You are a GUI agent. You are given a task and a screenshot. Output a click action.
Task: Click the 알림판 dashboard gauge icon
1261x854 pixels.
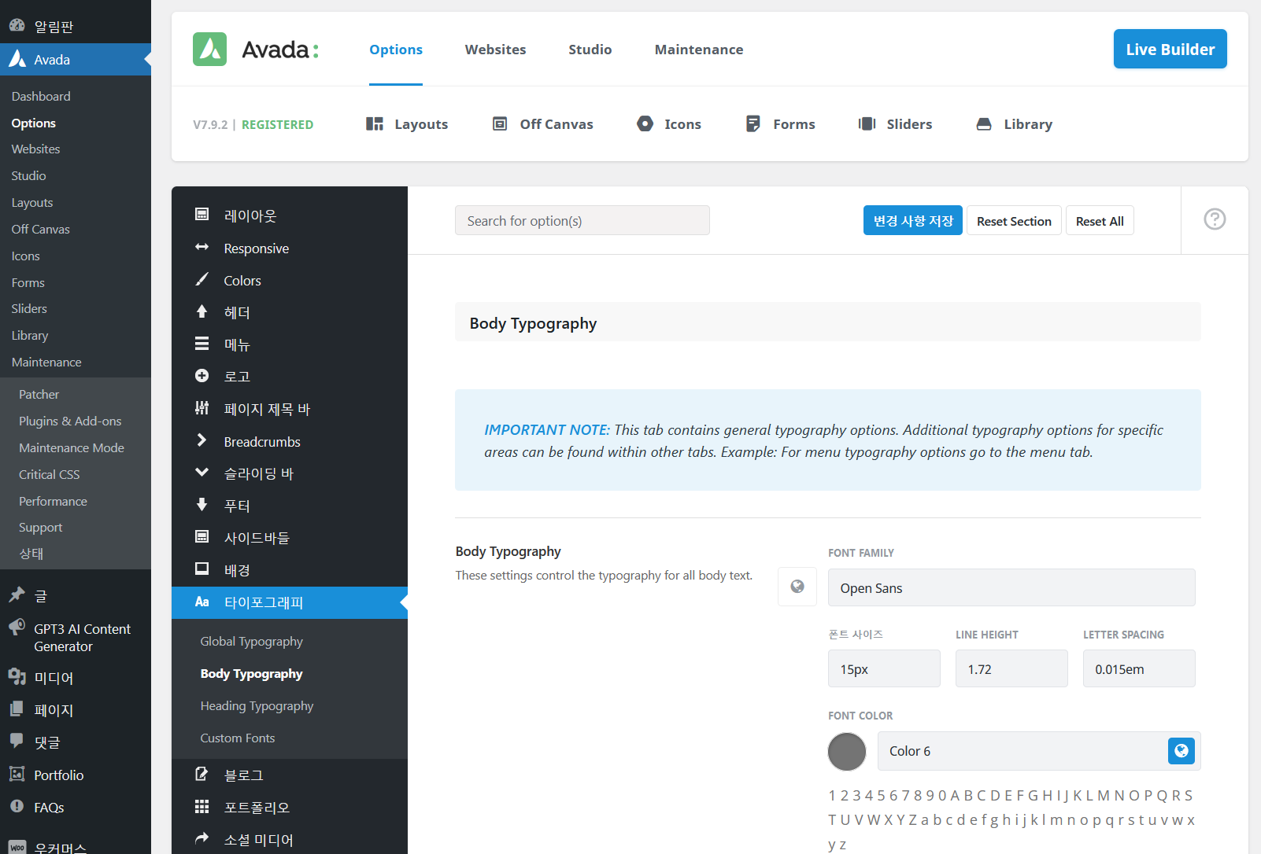click(17, 25)
